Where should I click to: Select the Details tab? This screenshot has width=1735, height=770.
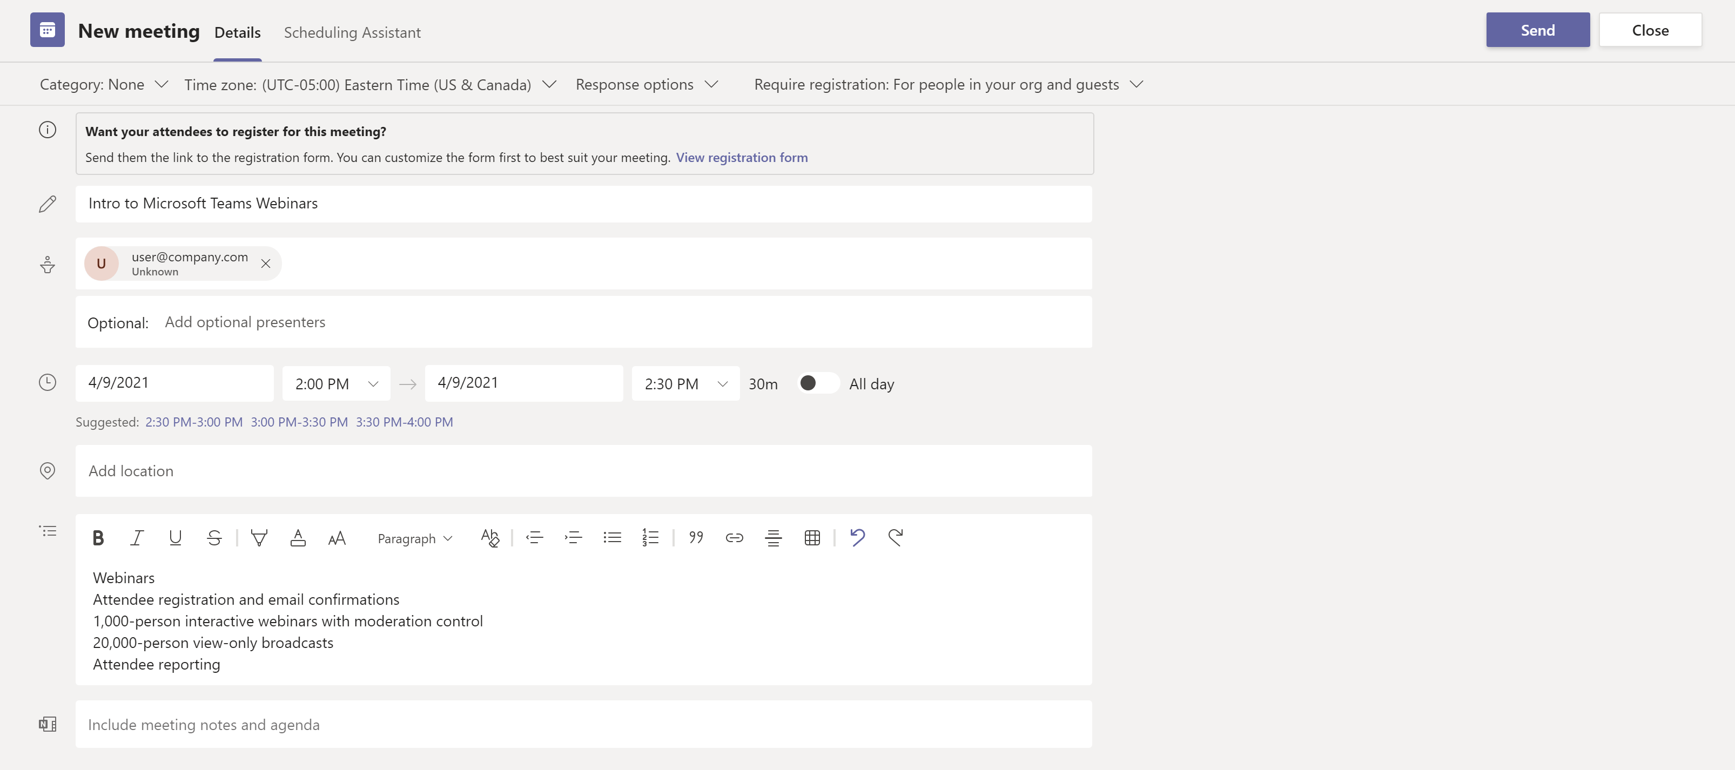[237, 32]
